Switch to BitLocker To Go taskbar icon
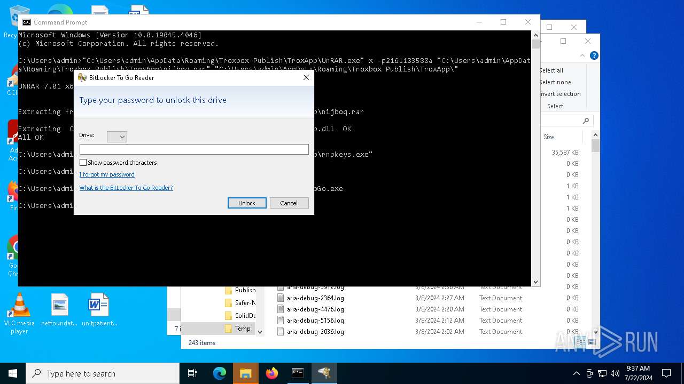 [x=324, y=373]
